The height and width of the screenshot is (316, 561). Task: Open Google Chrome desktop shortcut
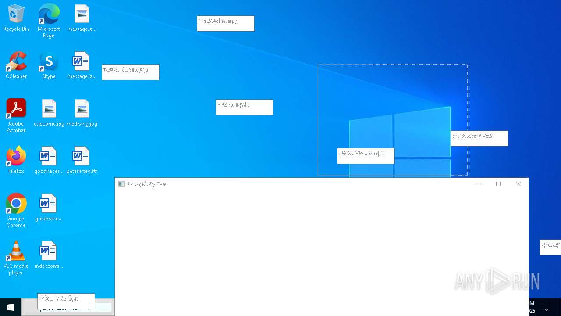pos(16,211)
